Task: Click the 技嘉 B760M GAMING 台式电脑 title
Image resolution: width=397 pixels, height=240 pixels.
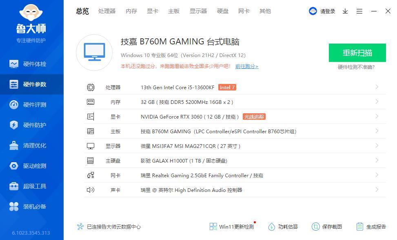Action: point(180,42)
